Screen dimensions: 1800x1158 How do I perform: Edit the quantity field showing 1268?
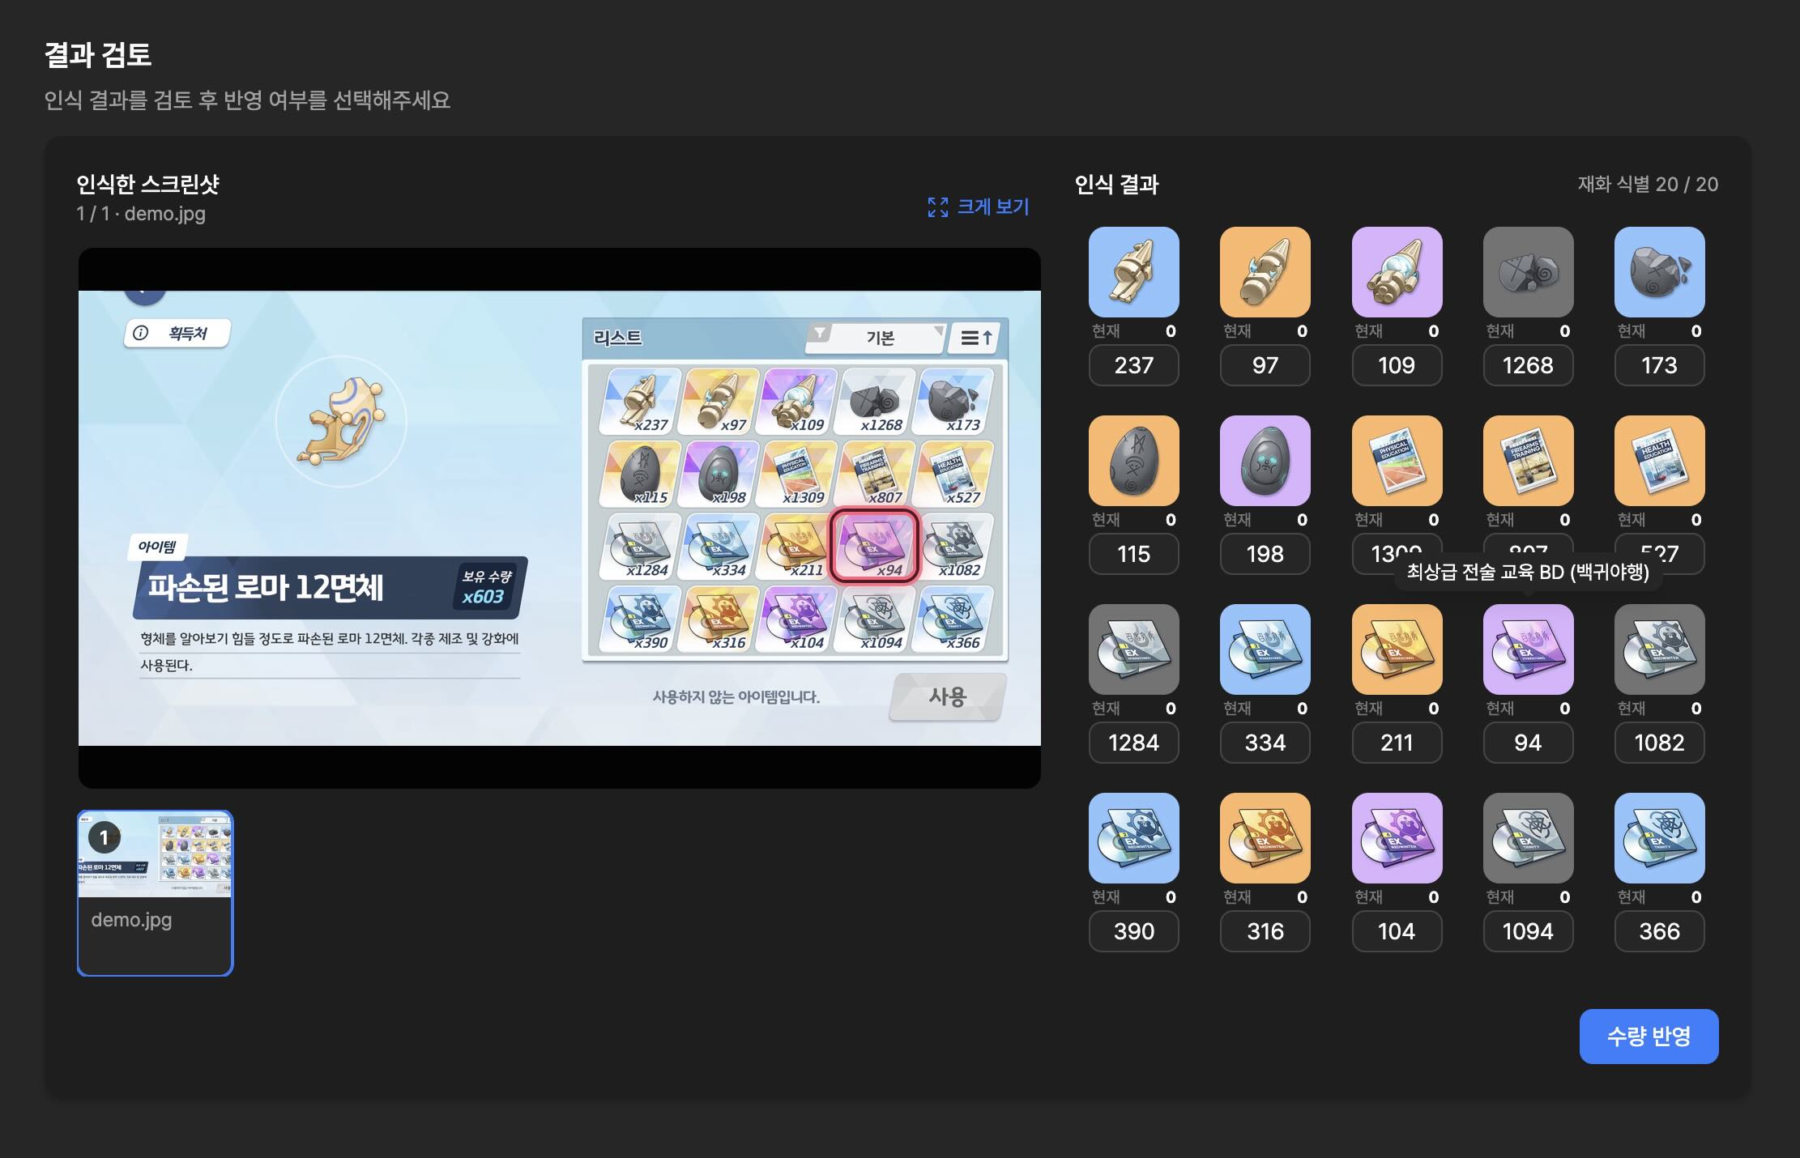pos(1528,365)
